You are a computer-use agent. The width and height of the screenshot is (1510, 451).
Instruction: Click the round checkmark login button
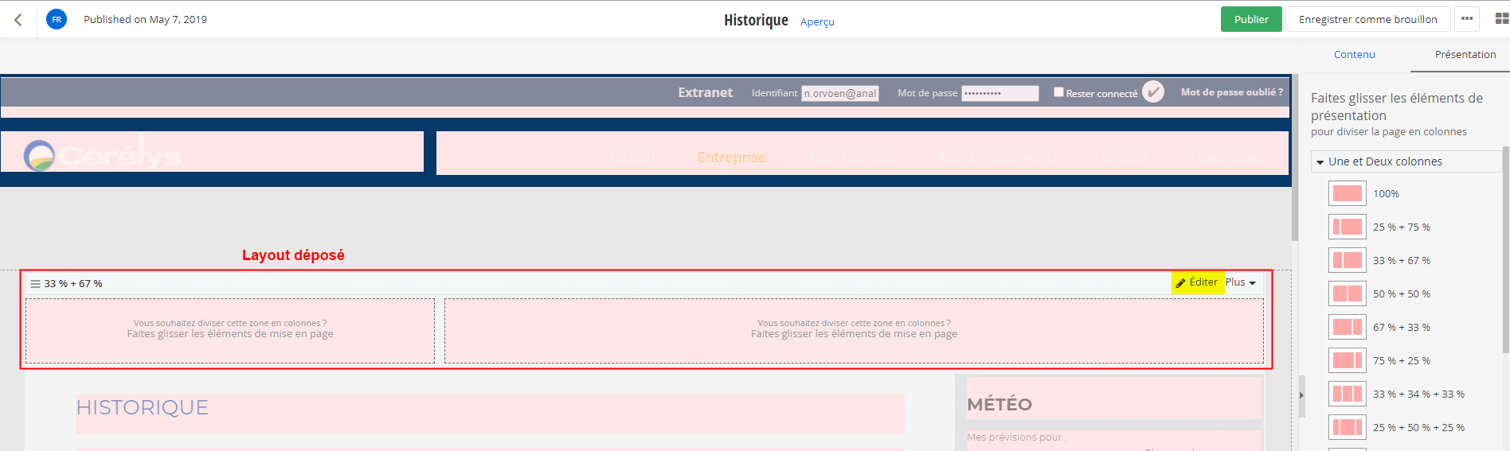point(1152,92)
